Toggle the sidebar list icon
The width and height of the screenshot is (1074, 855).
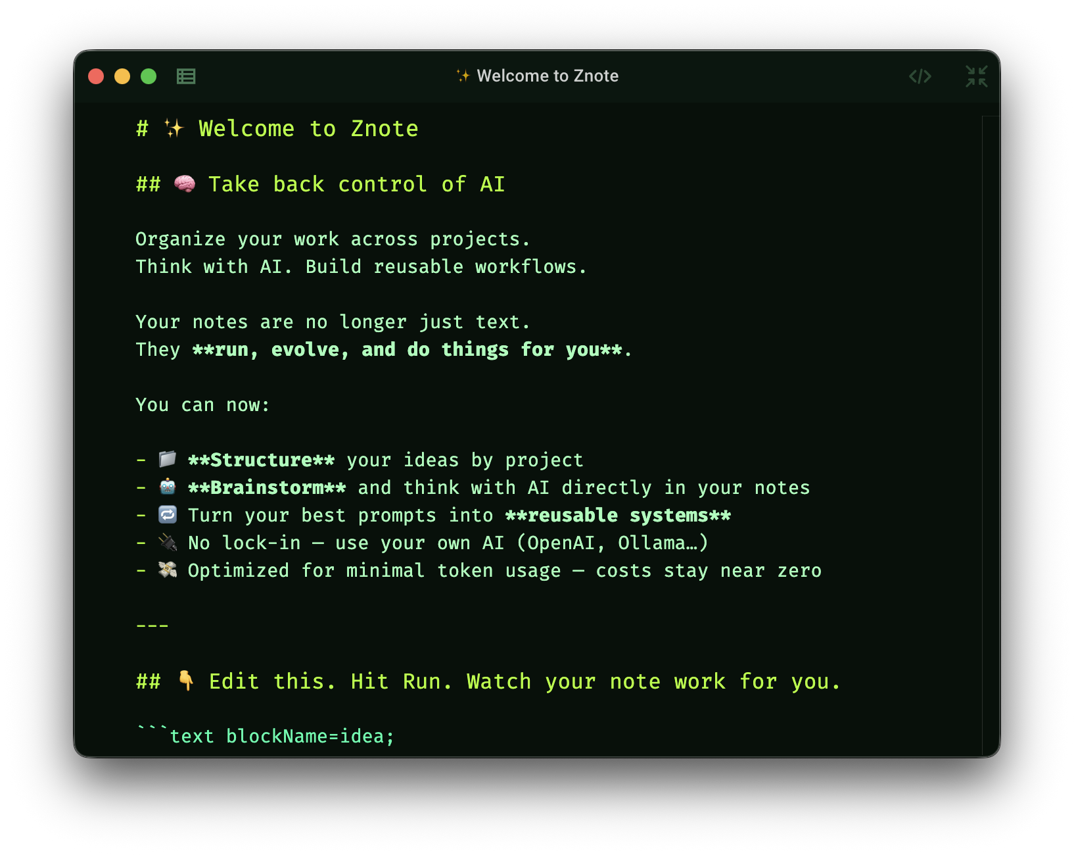tap(186, 76)
